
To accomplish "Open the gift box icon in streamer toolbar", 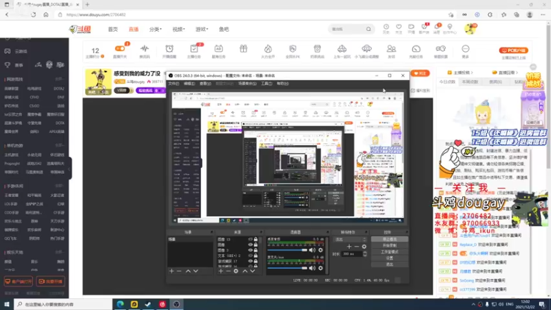I will click(x=244, y=48).
